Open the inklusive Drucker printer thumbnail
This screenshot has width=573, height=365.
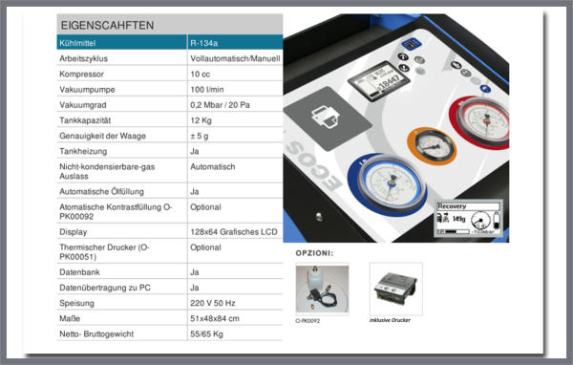395,289
